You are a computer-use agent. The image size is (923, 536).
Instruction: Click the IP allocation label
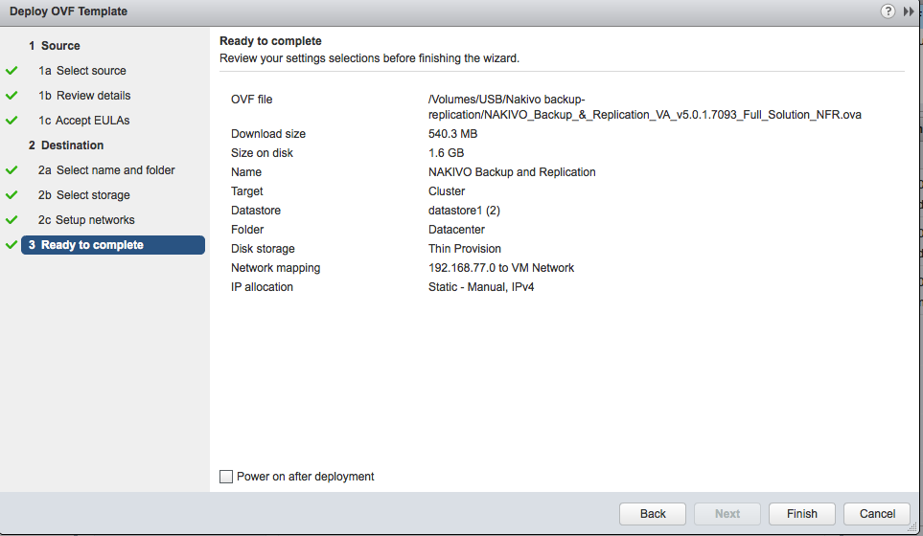262,287
